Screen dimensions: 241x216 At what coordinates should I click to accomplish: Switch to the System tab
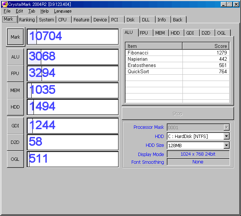point(47,20)
